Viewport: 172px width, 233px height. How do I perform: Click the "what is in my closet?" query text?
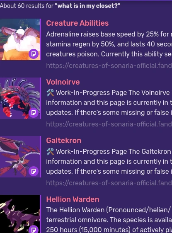[x=87, y=6]
